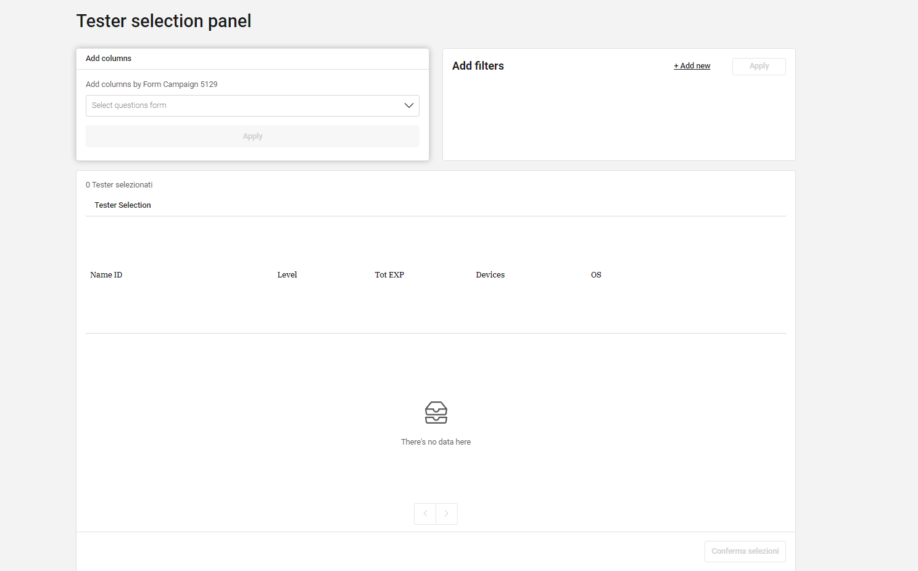Click the 0 Tester selezionati label

119,185
